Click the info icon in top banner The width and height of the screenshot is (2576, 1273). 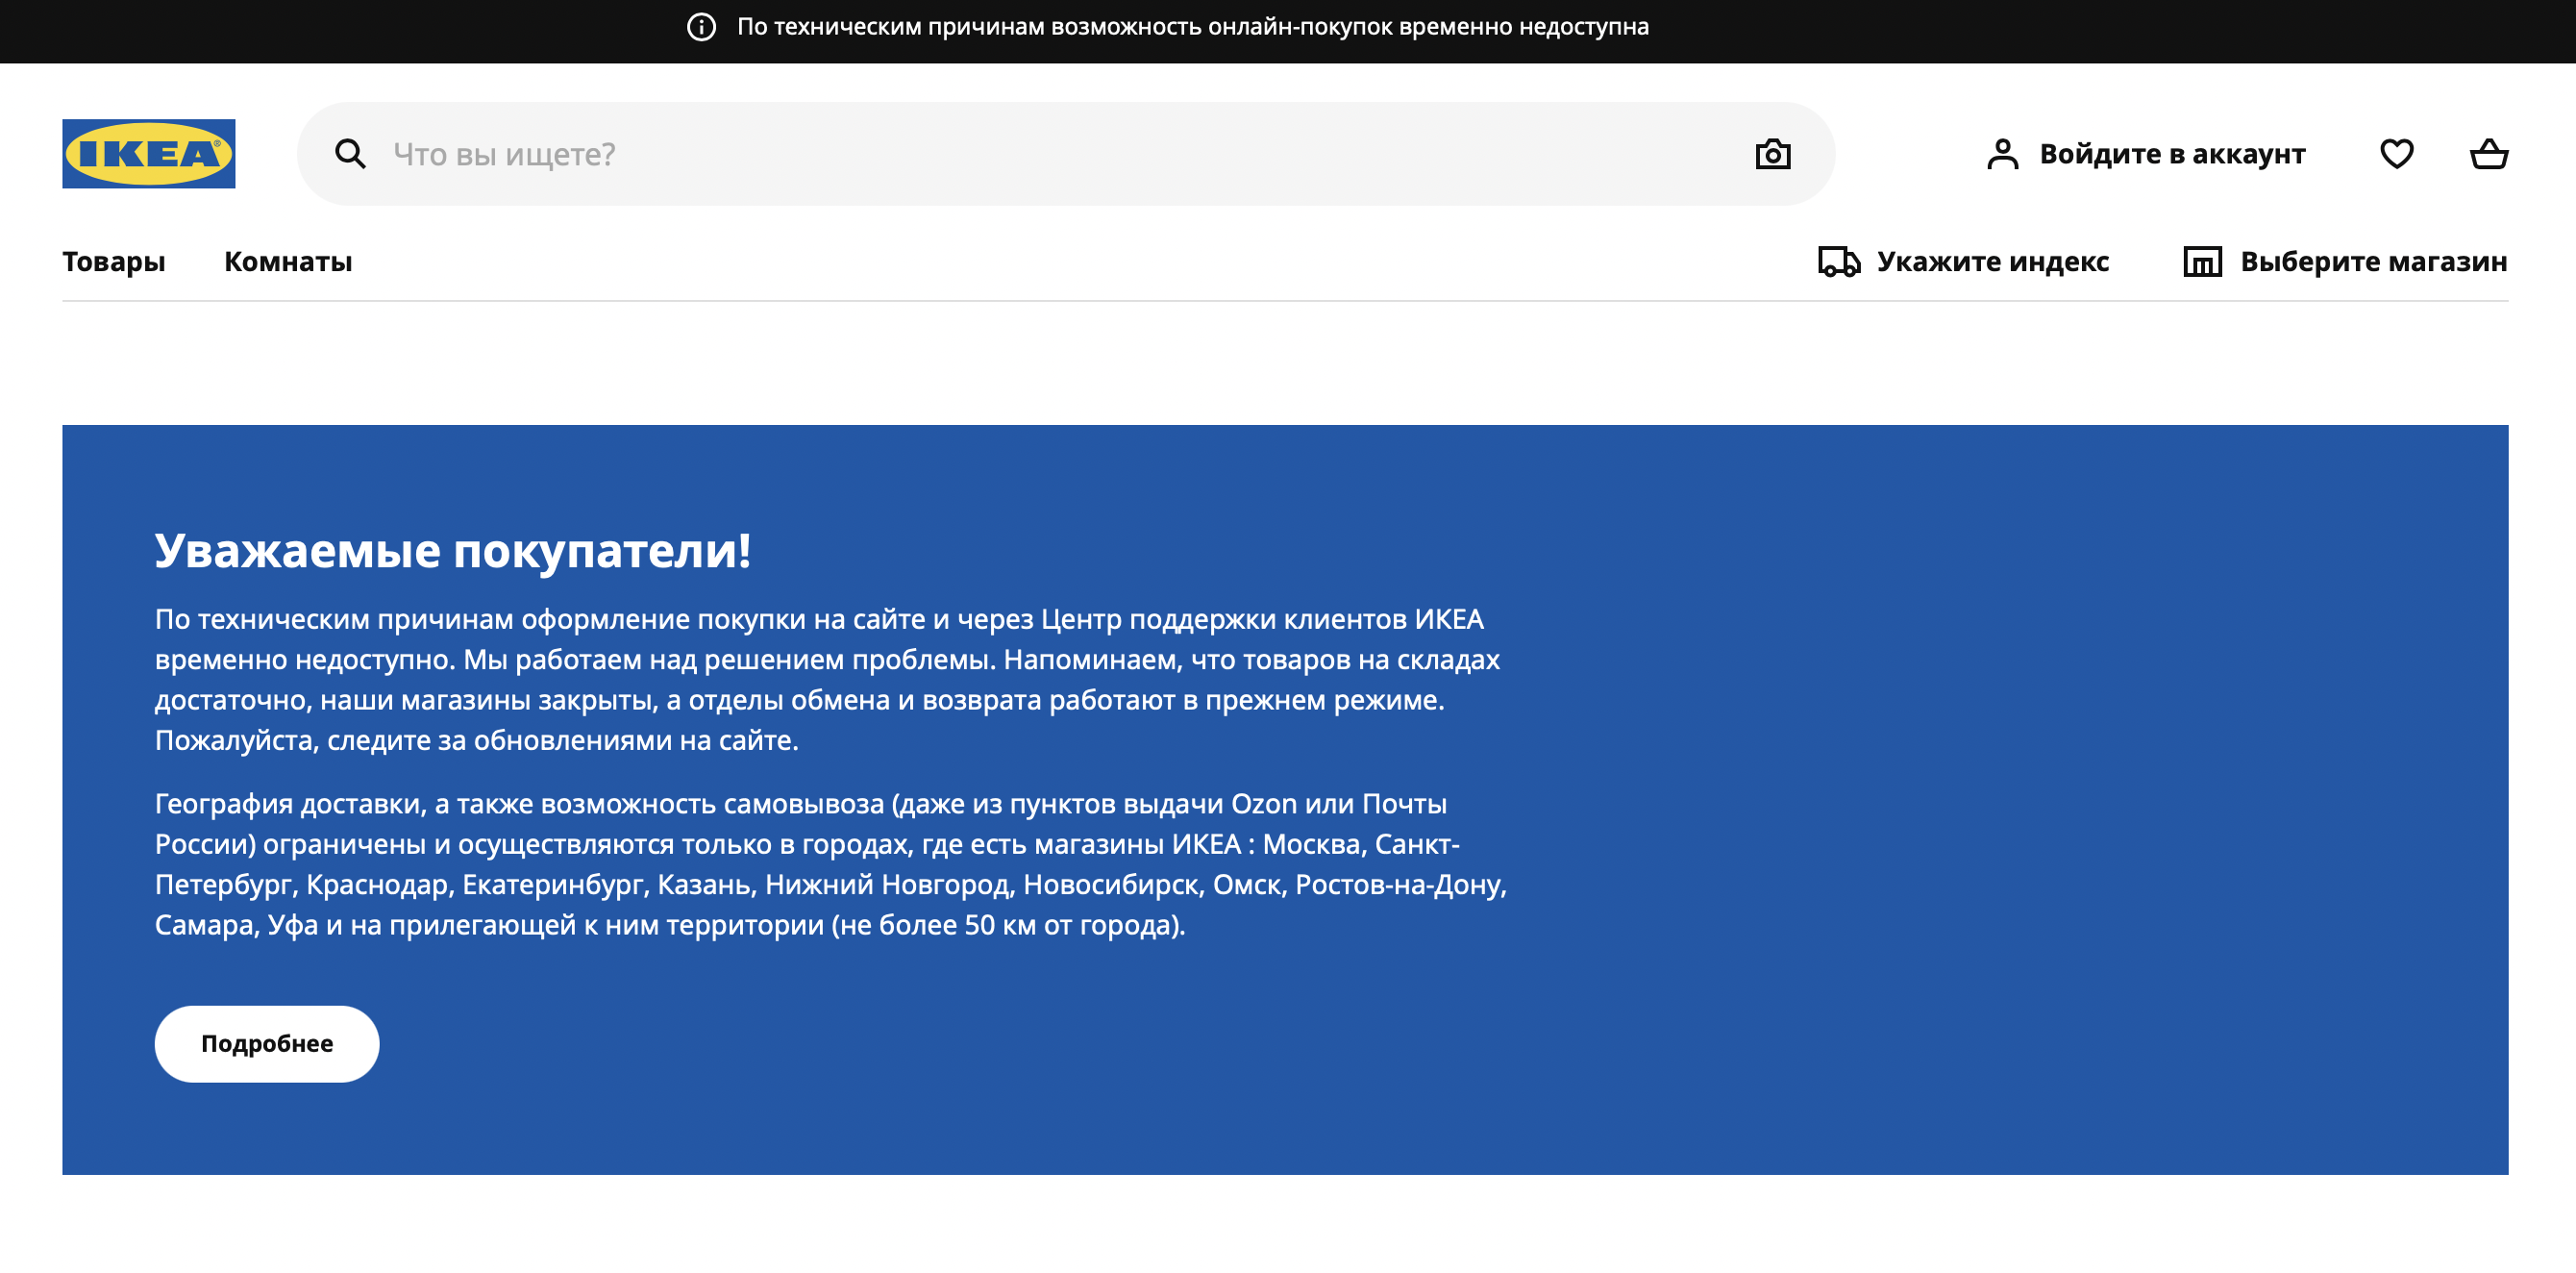[702, 27]
